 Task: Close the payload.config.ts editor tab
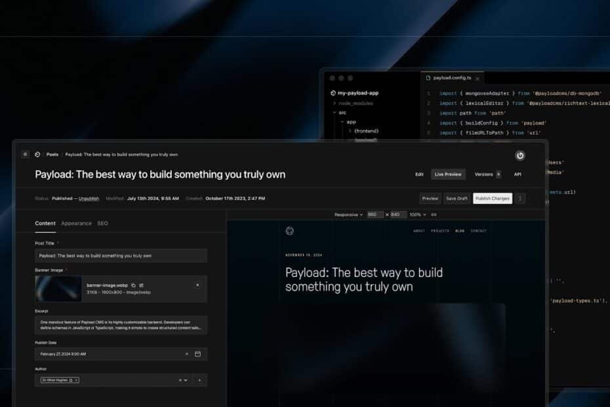[478, 78]
